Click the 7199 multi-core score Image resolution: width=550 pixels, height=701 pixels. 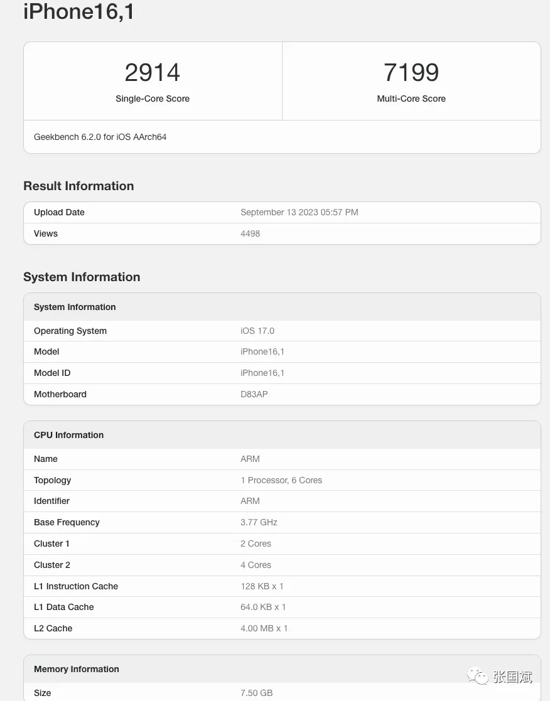point(411,73)
